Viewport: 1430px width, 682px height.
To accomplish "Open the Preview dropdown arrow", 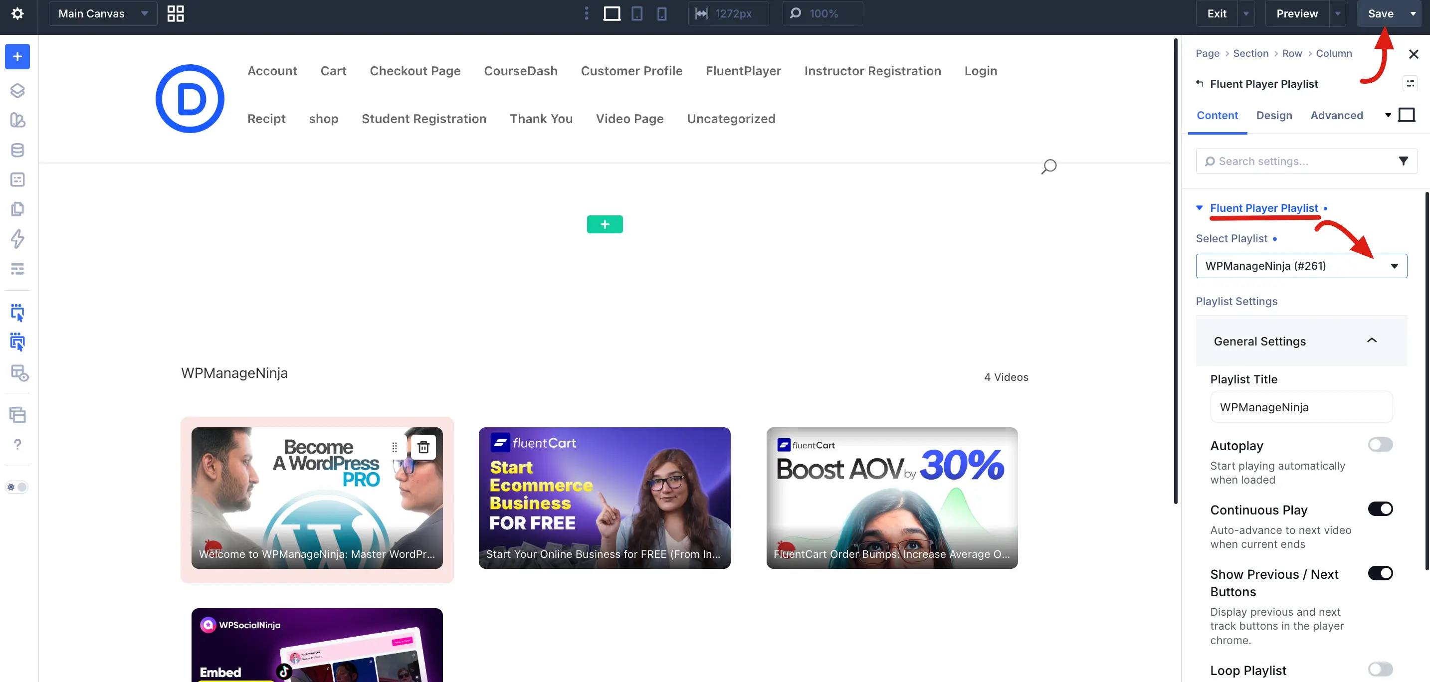I will [1337, 13].
